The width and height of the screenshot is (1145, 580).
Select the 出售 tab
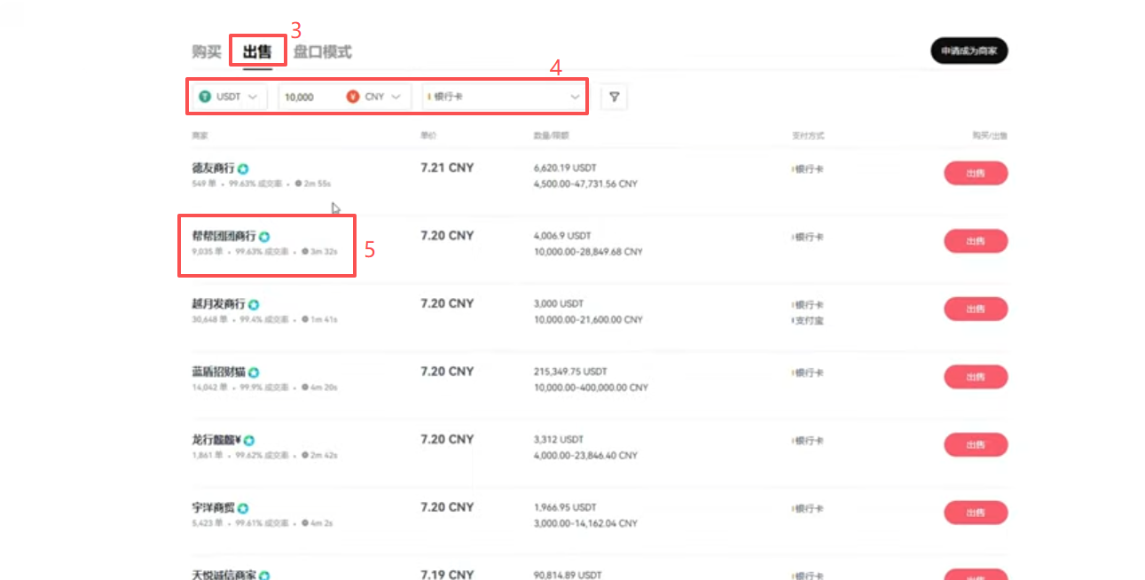pyautogui.click(x=257, y=51)
